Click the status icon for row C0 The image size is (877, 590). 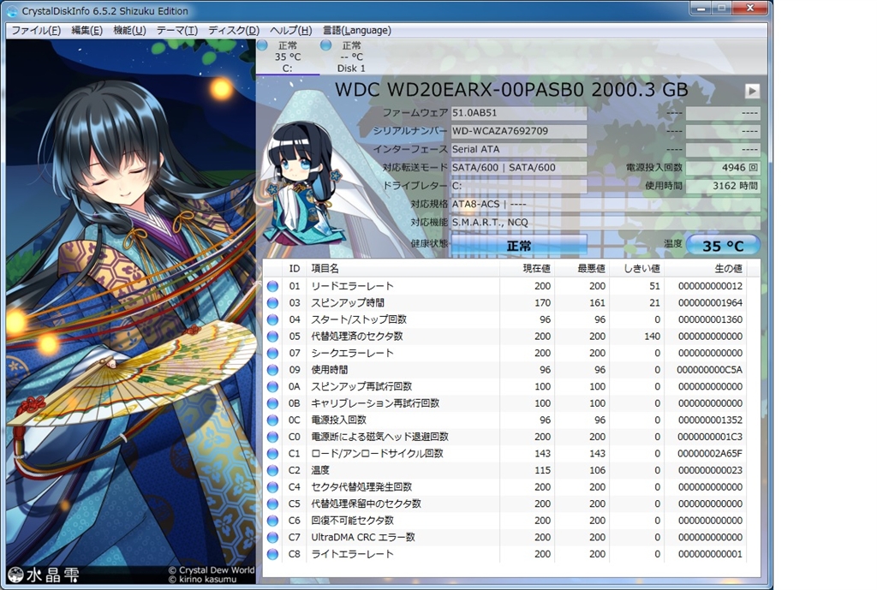272,437
